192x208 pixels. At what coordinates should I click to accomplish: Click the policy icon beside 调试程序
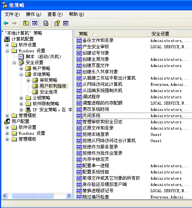[79, 97]
